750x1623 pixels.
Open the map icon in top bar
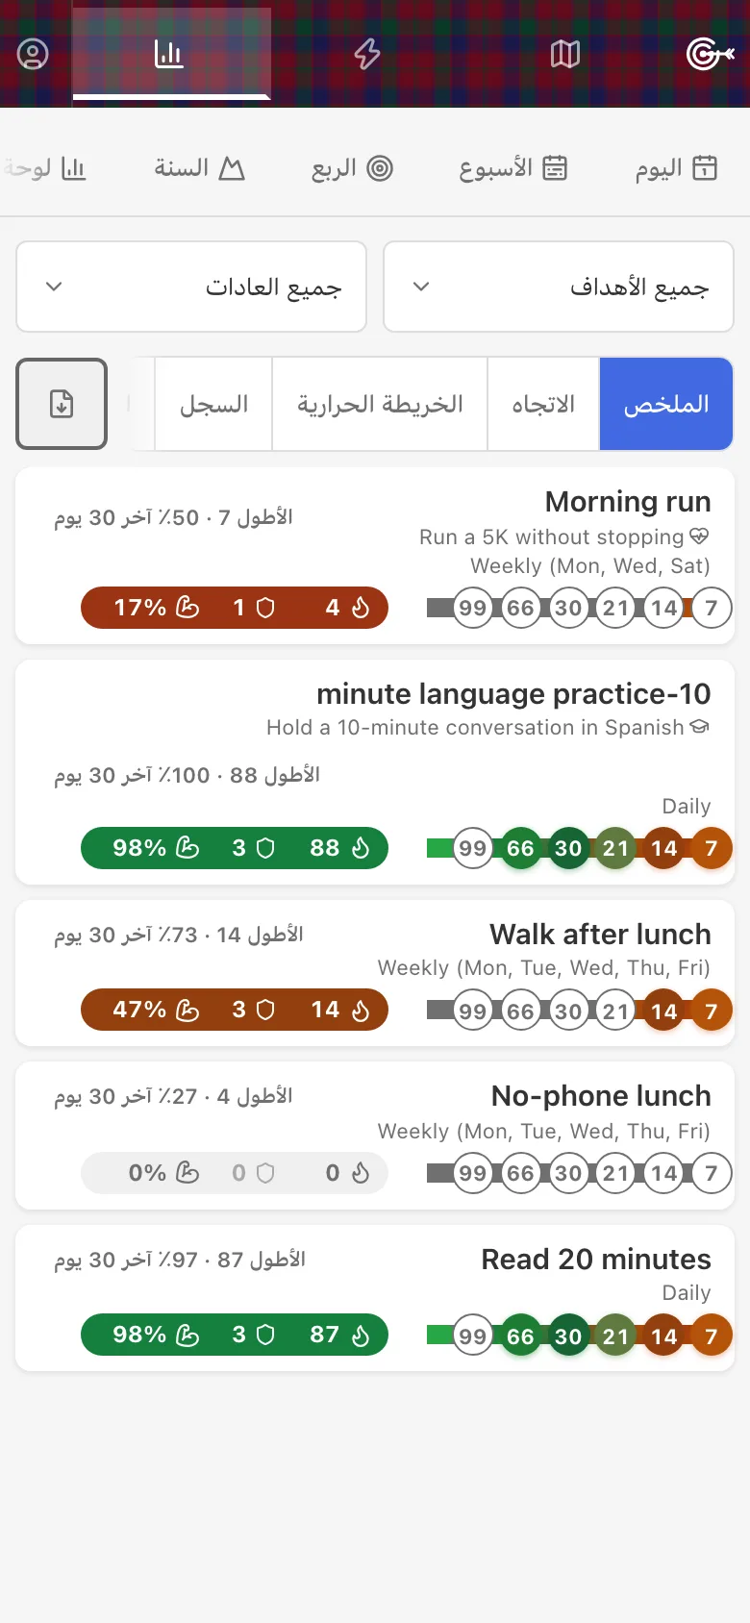(x=565, y=54)
